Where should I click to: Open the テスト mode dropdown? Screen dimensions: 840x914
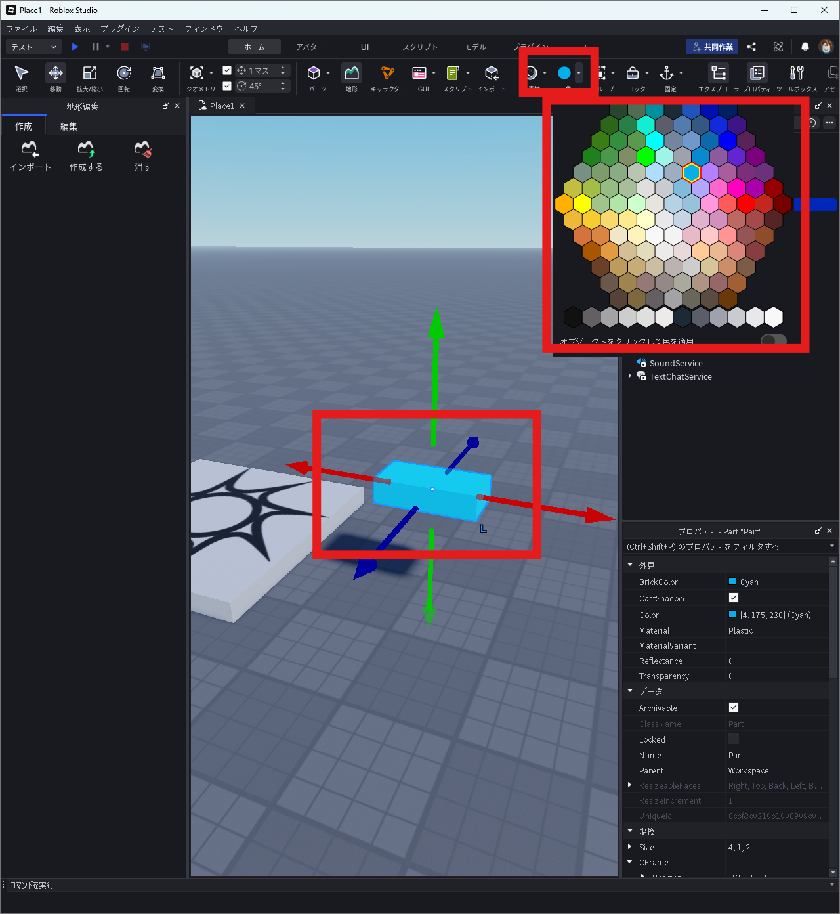(x=33, y=47)
